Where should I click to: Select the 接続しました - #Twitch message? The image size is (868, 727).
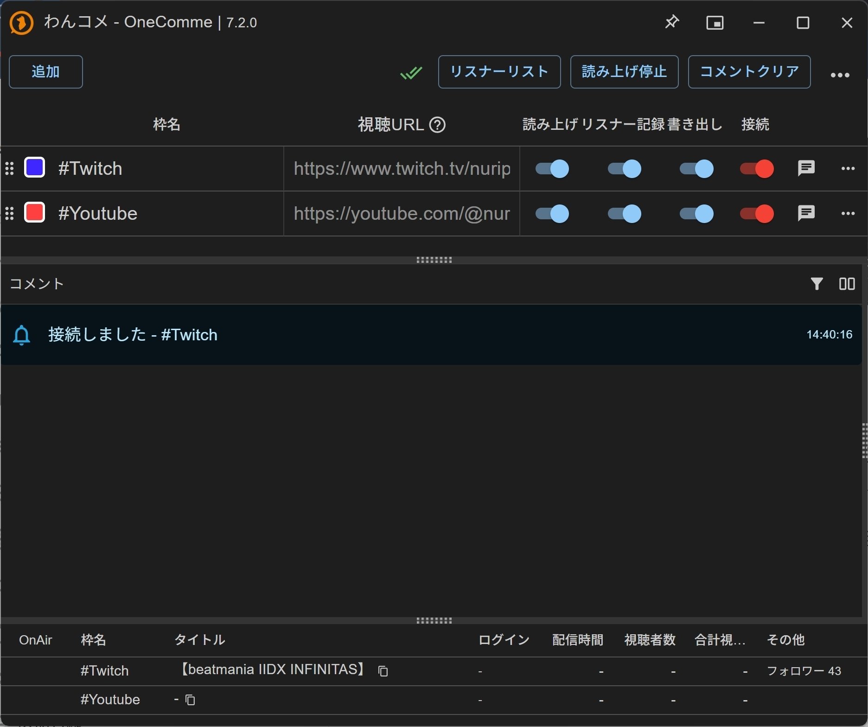pyautogui.click(x=431, y=335)
